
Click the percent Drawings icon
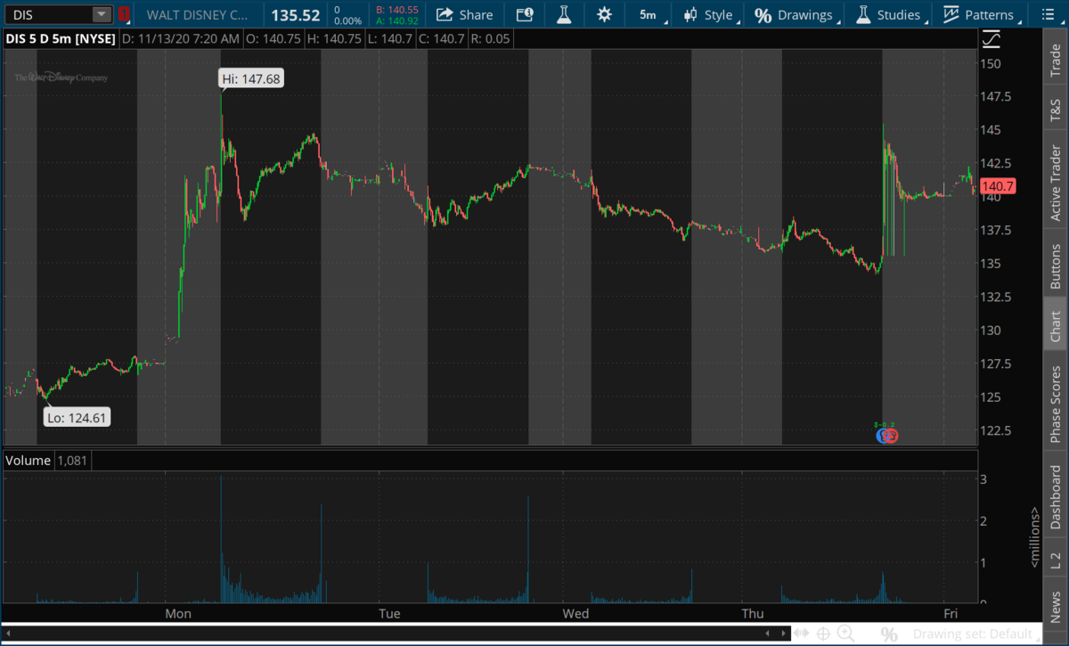click(763, 15)
